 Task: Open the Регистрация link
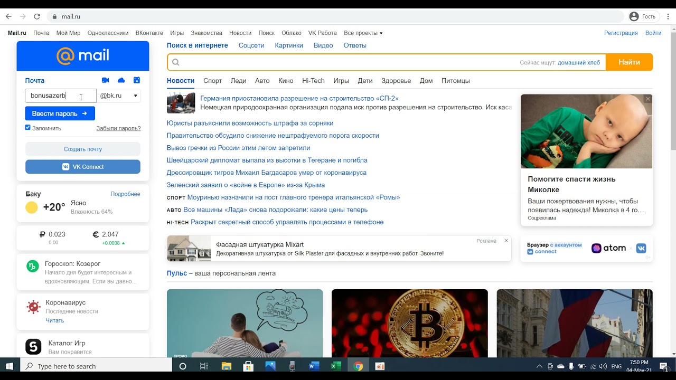tap(621, 33)
